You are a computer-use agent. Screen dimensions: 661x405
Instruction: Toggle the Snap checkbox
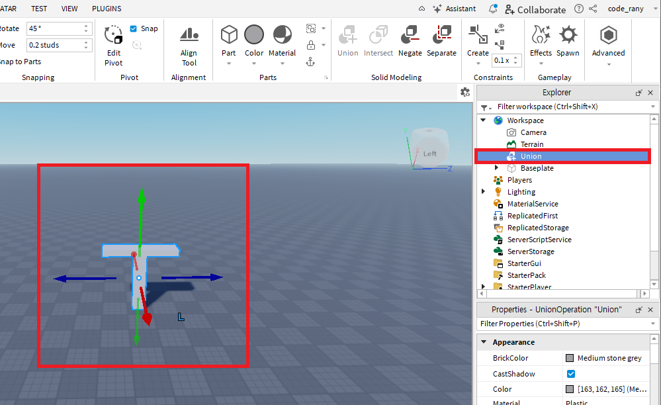click(133, 28)
